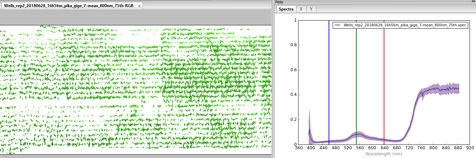Viewport: 476px width, 158px height.
Task: Click the 720 tick on the wavelength axis
Action: click(x=409, y=148)
